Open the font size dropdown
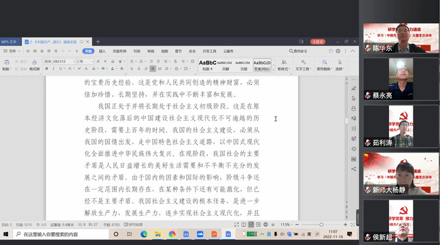The image size is (440, 245). coord(85,61)
